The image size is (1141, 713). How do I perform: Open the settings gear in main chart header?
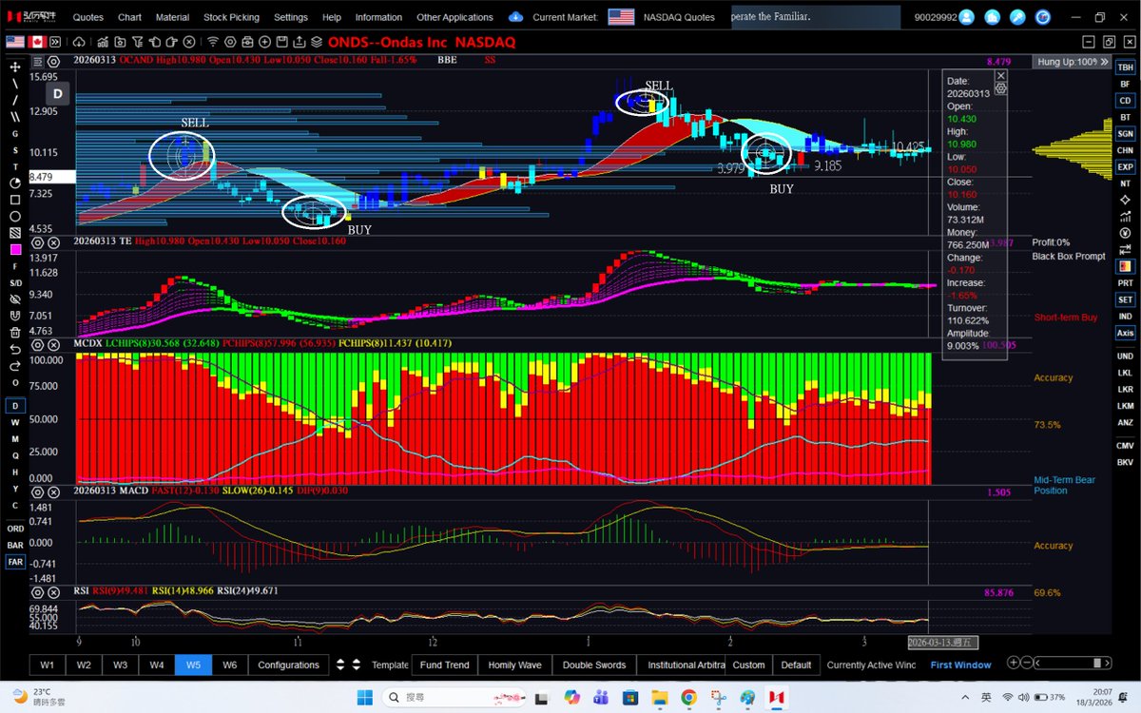click(x=53, y=60)
